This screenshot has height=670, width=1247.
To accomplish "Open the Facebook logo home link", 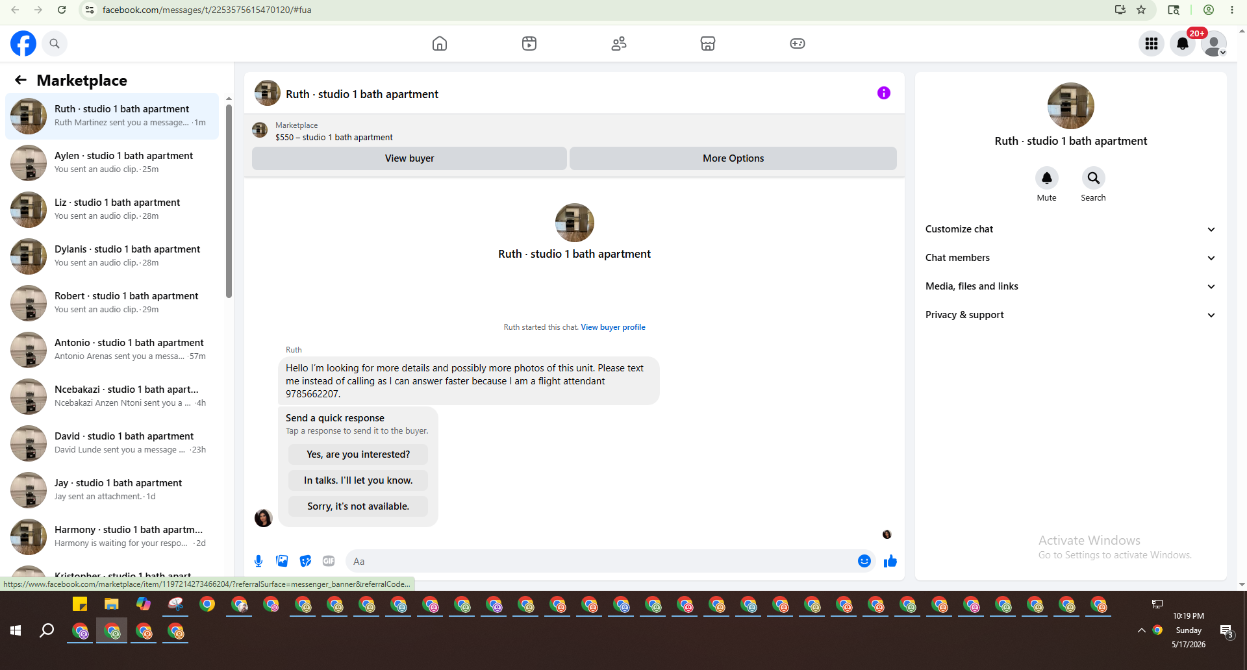I will [23, 43].
